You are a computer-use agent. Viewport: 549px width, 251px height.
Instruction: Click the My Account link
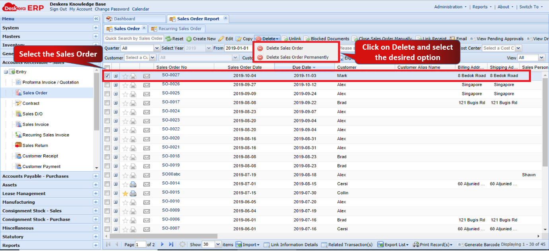pyautogui.click(x=81, y=9)
